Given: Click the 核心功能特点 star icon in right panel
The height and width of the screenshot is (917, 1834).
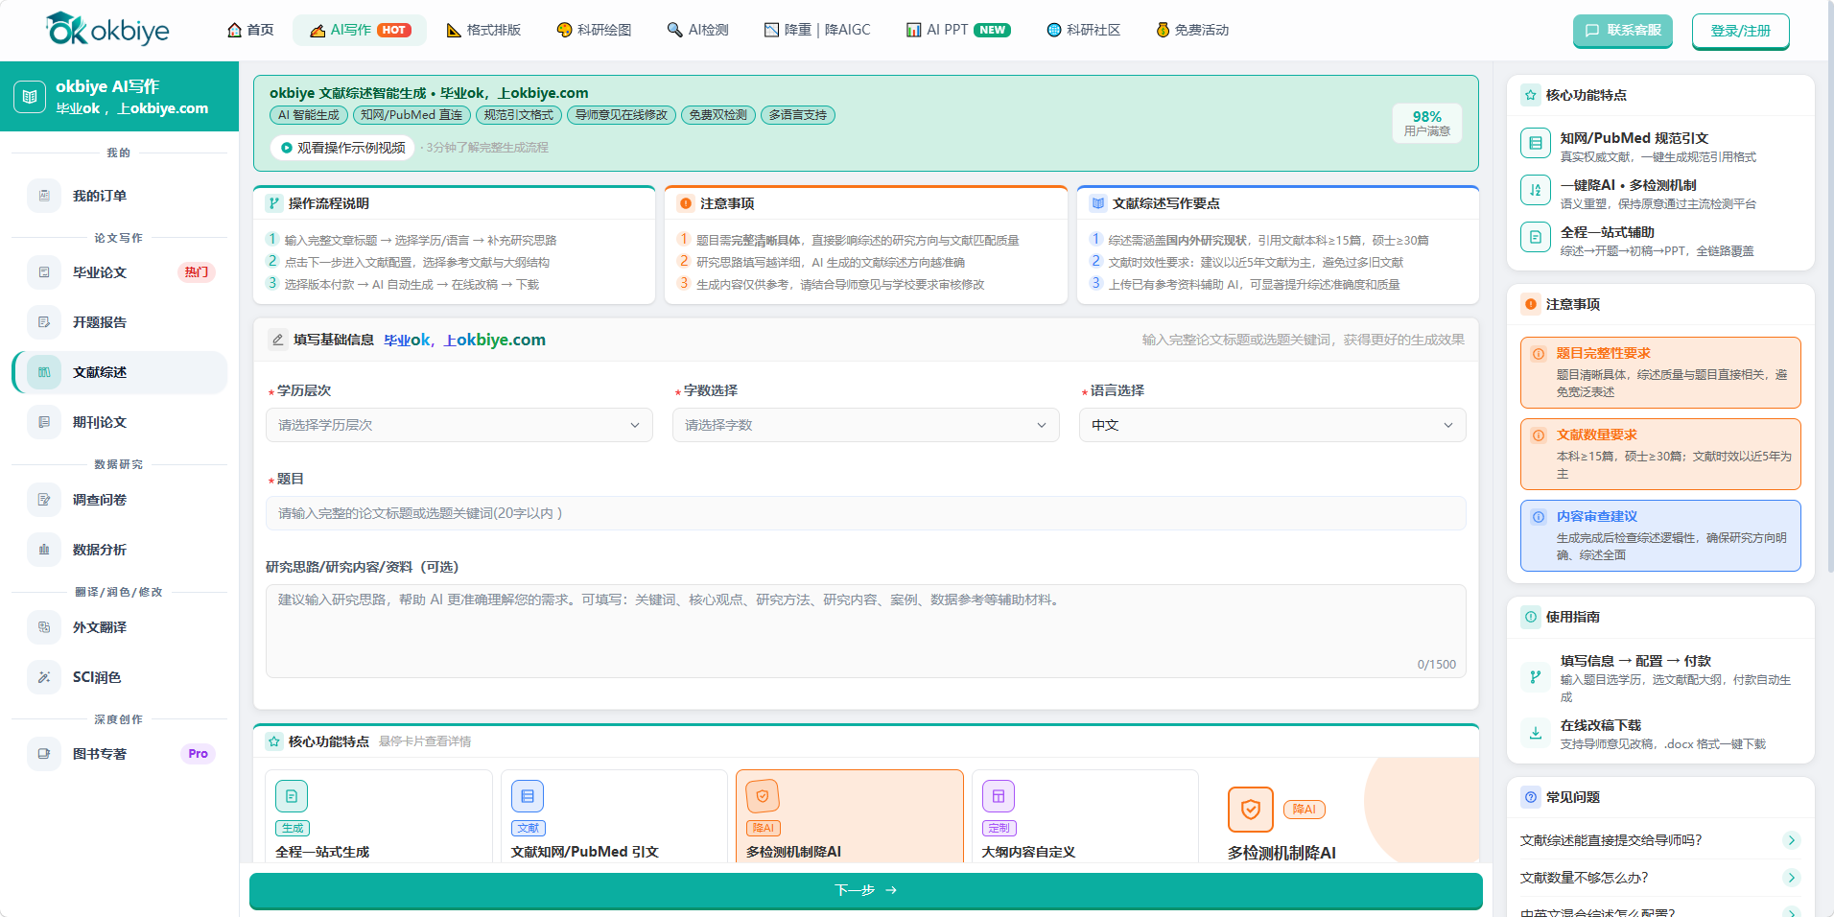Looking at the screenshot, I should 1531,95.
